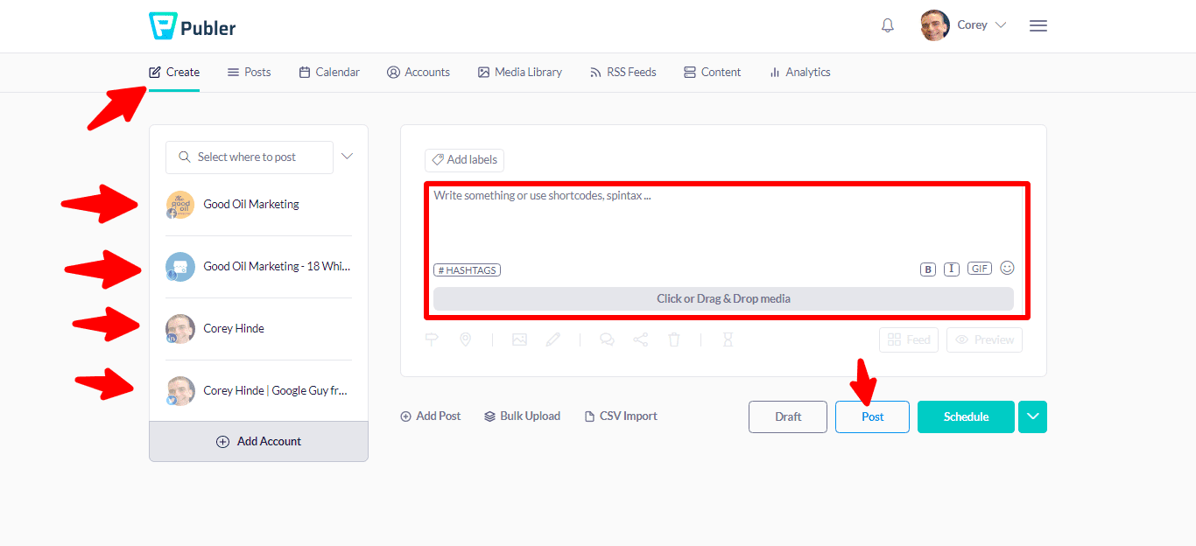This screenshot has height=546, width=1196.
Task: Switch to the Posts tab
Action: (x=249, y=72)
